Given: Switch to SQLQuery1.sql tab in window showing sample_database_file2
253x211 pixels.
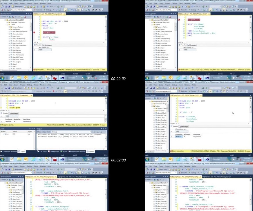Looking at the screenshot, I should (x=72, y=177).
